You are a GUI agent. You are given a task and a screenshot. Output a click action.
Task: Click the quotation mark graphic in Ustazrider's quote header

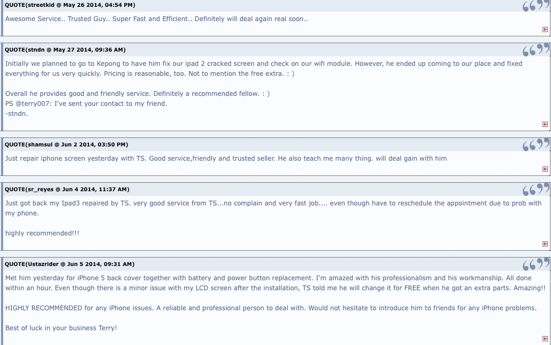[536, 264]
